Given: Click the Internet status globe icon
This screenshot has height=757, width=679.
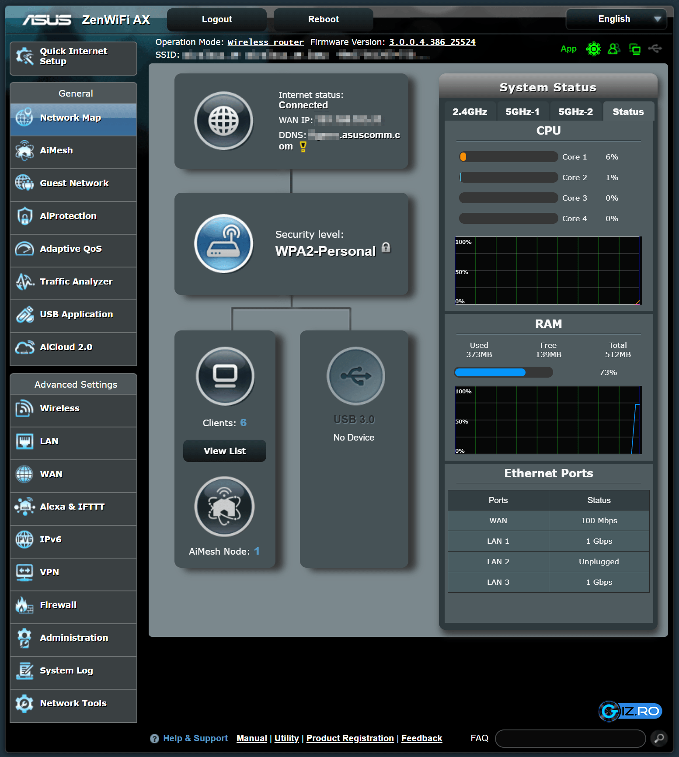Looking at the screenshot, I should 223,121.
